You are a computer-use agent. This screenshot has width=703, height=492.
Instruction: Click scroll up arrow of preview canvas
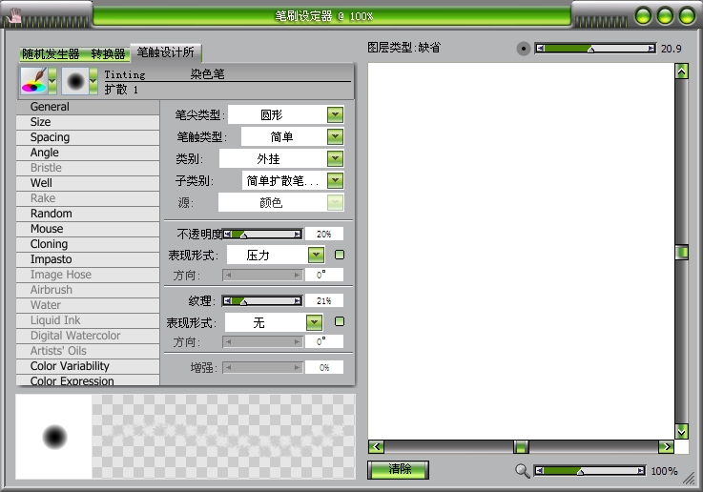click(x=681, y=72)
